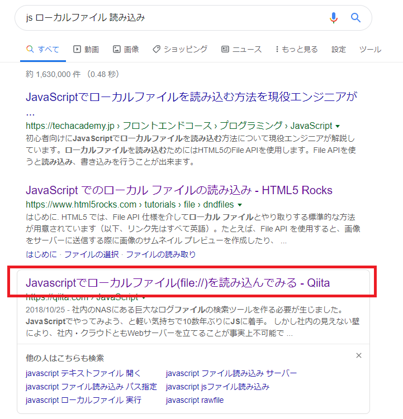Search for javascript テキストファイル 開く
The width and height of the screenshot is (403, 419).
[x=83, y=373]
